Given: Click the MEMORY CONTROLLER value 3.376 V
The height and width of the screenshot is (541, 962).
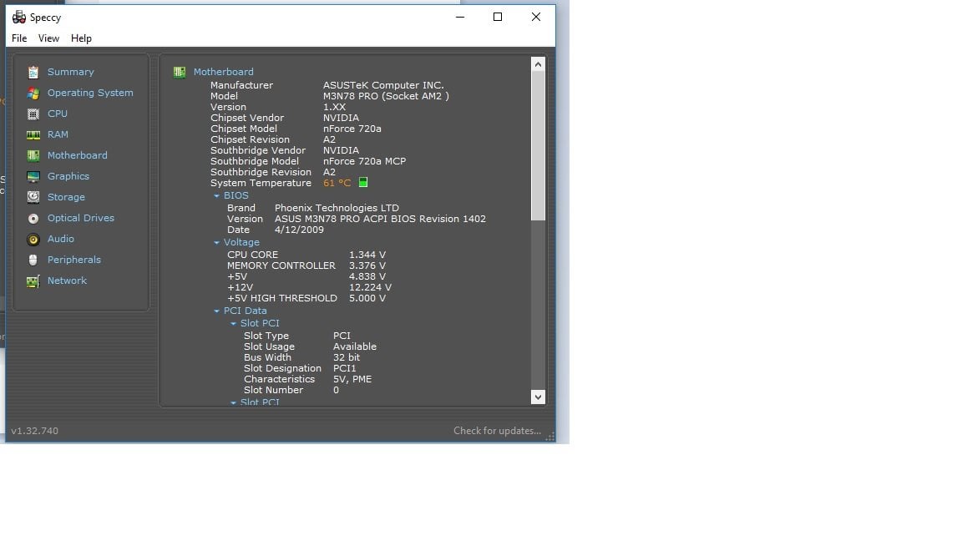Looking at the screenshot, I should [x=367, y=265].
